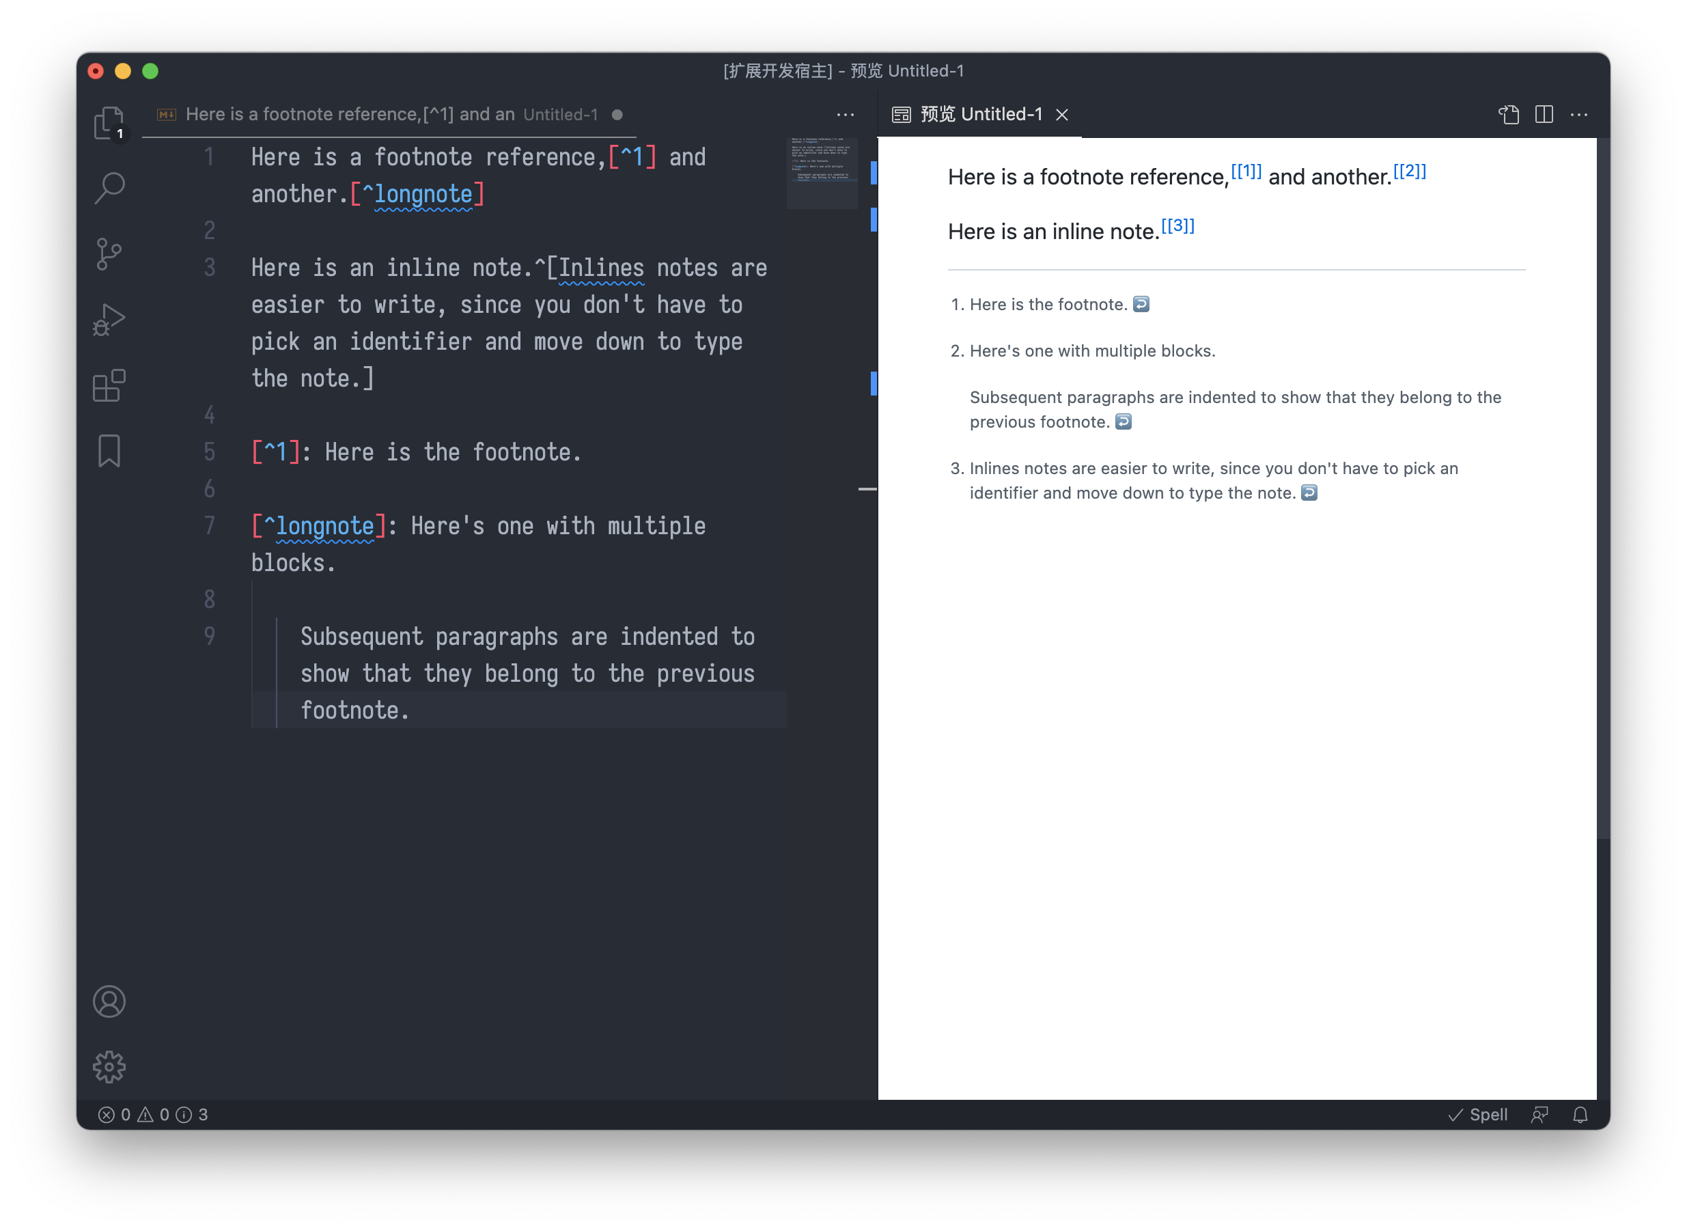Image resolution: width=1687 pixels, height=1231 pixels.
Task: Open the Extensions view
Action: click(x=109, y=385)
